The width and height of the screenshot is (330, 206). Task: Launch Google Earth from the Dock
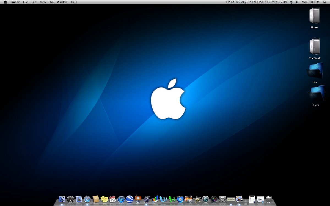130,199
